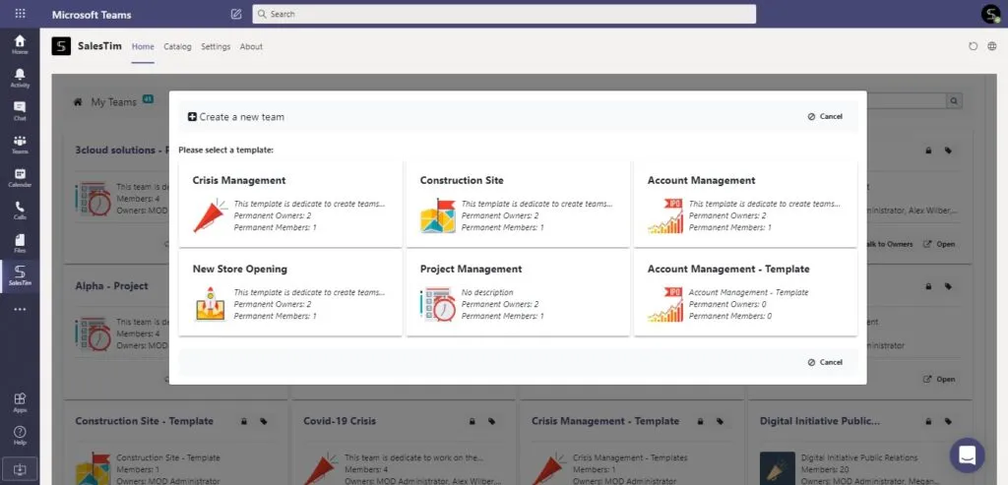Screen dimensions: 1008x485
Task: Select SalesTim app in the sidebar
Action: [x=20, y=276]
